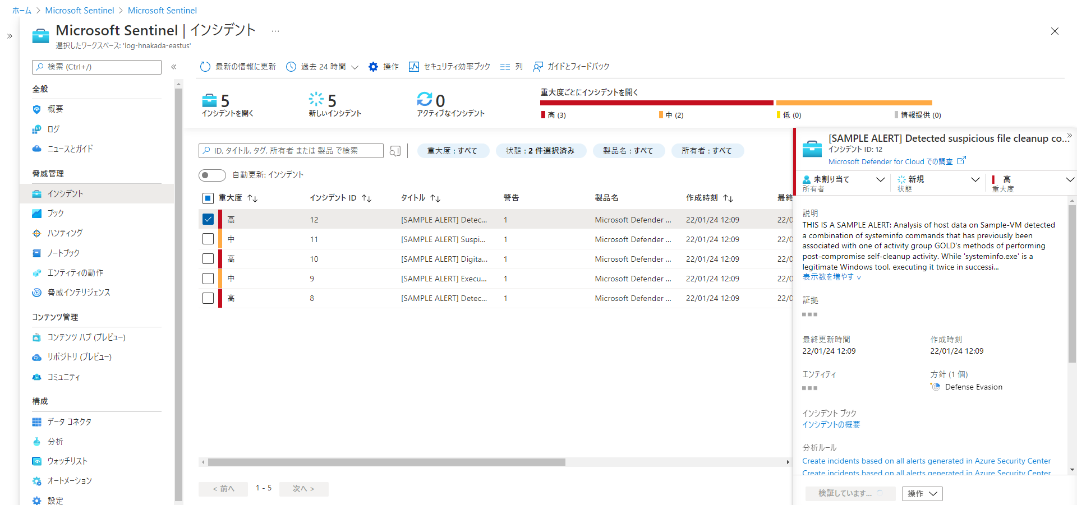Screen dimensions: 1077x505
Task: Toggle the select-all checkbox in table header
Action: 208,198
